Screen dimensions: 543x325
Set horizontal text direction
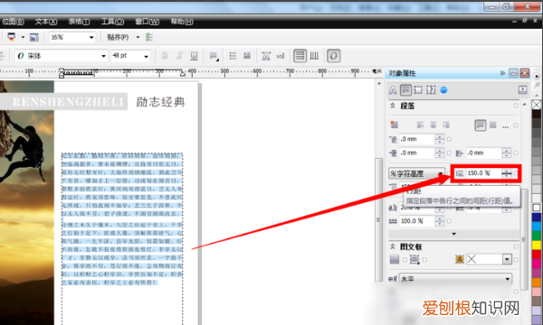point(300,56)
